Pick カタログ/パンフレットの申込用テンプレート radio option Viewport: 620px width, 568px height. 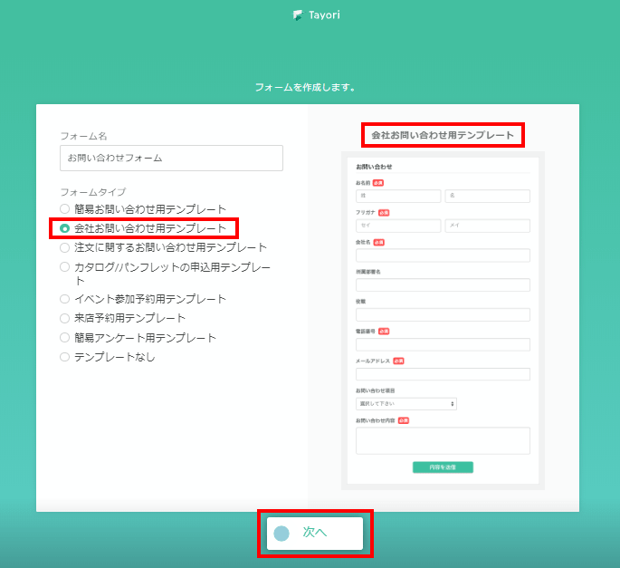(65, 267)
